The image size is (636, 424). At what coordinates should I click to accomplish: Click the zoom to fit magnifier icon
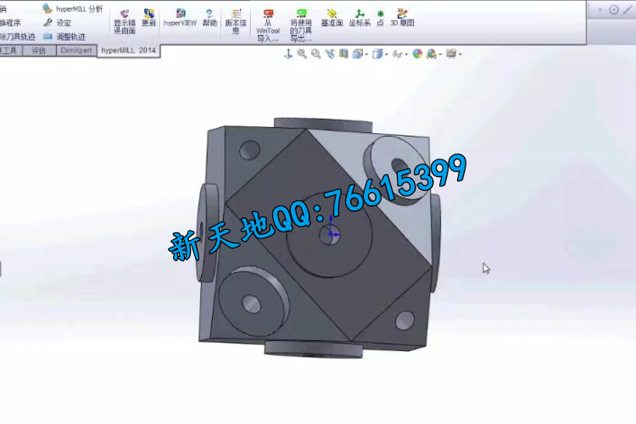click(x=302, y=53)
